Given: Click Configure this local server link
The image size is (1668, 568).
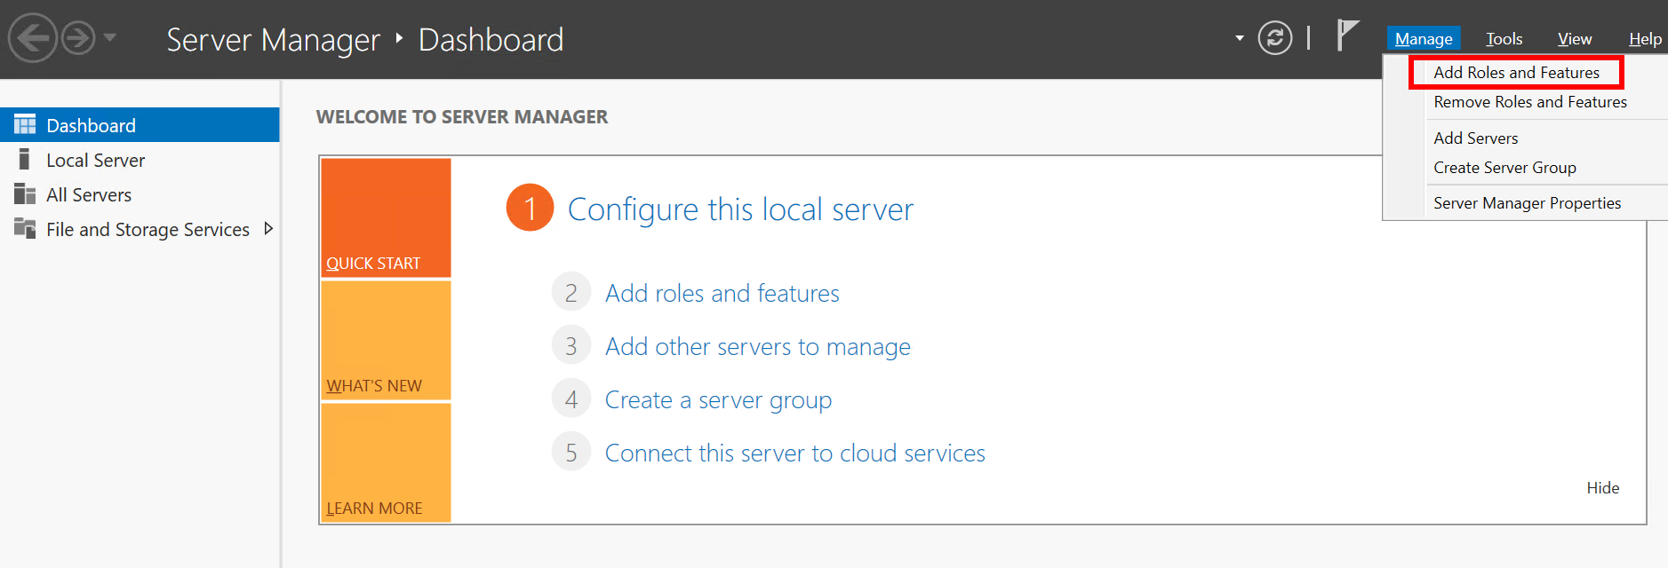Looking at the screenshot, I should (x=740, y=209).
